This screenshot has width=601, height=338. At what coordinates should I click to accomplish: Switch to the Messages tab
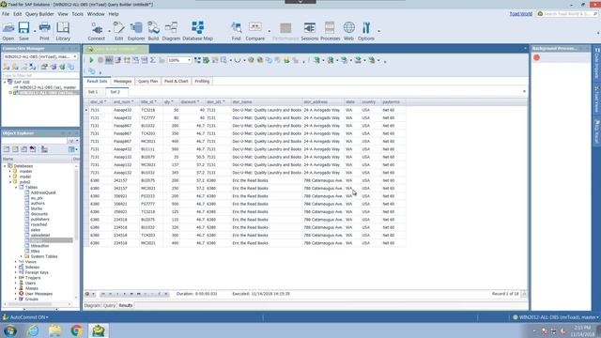tap(123, 82)
